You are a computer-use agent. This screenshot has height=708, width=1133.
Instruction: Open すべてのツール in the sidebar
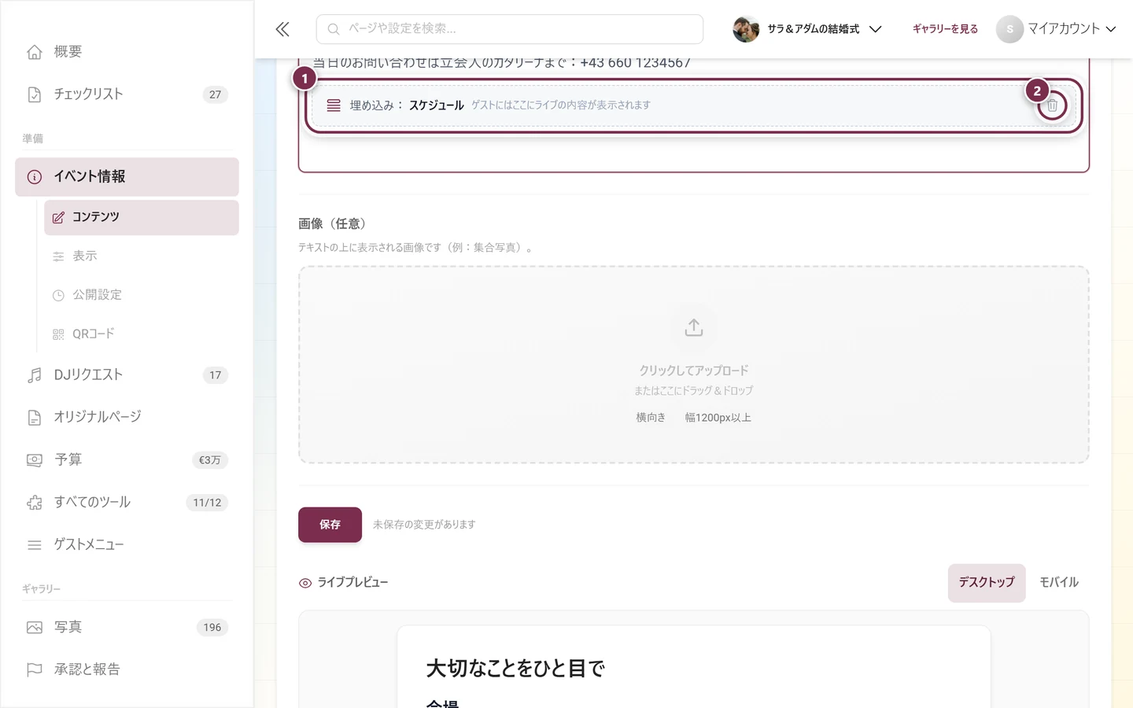[x=127, y=503]
